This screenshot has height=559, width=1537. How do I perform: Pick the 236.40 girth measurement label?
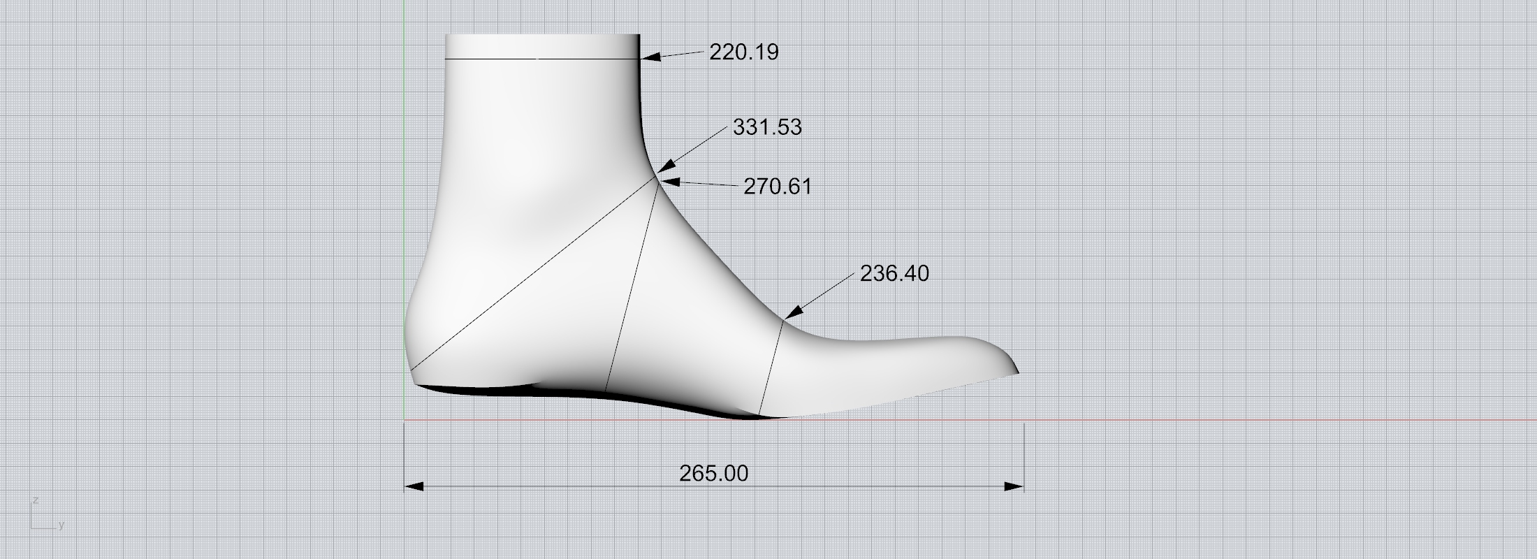coord(894,273)
